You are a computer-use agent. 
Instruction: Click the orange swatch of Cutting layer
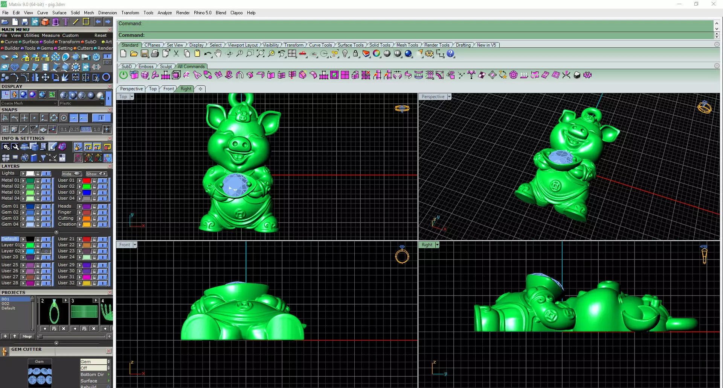point(87,218)
